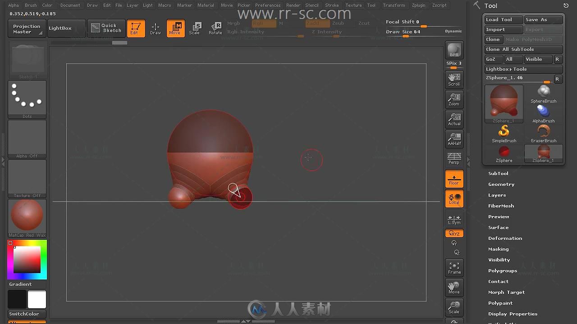Image resolution: width=577 pixels, height=324 pixels.
Task: Switch to Move mode icon
Action: click(x=175, y=28)
